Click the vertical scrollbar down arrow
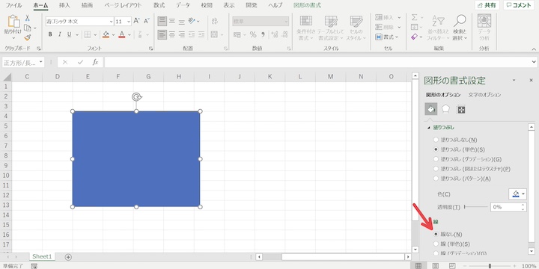This screenshot has width=539, height=269. (415, 250)
